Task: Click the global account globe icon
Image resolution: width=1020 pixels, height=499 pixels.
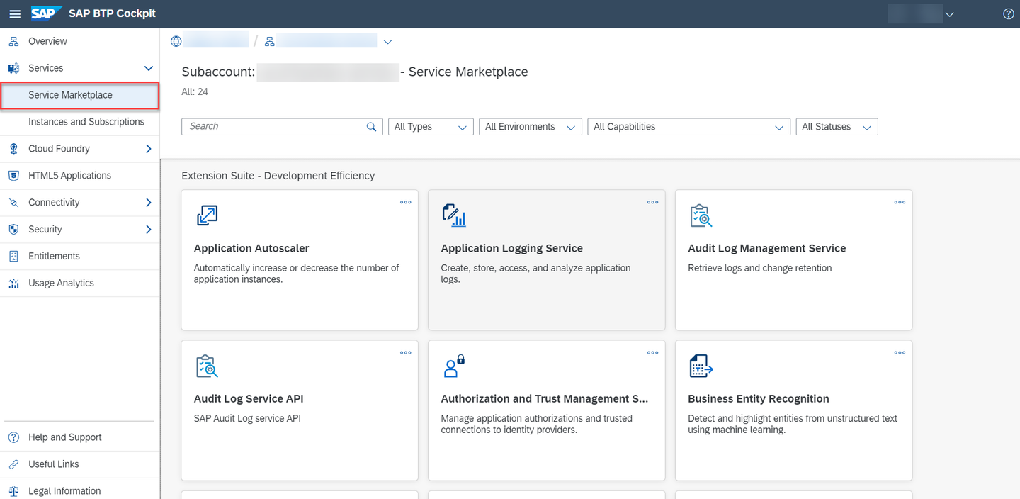Action: [176, 42]
